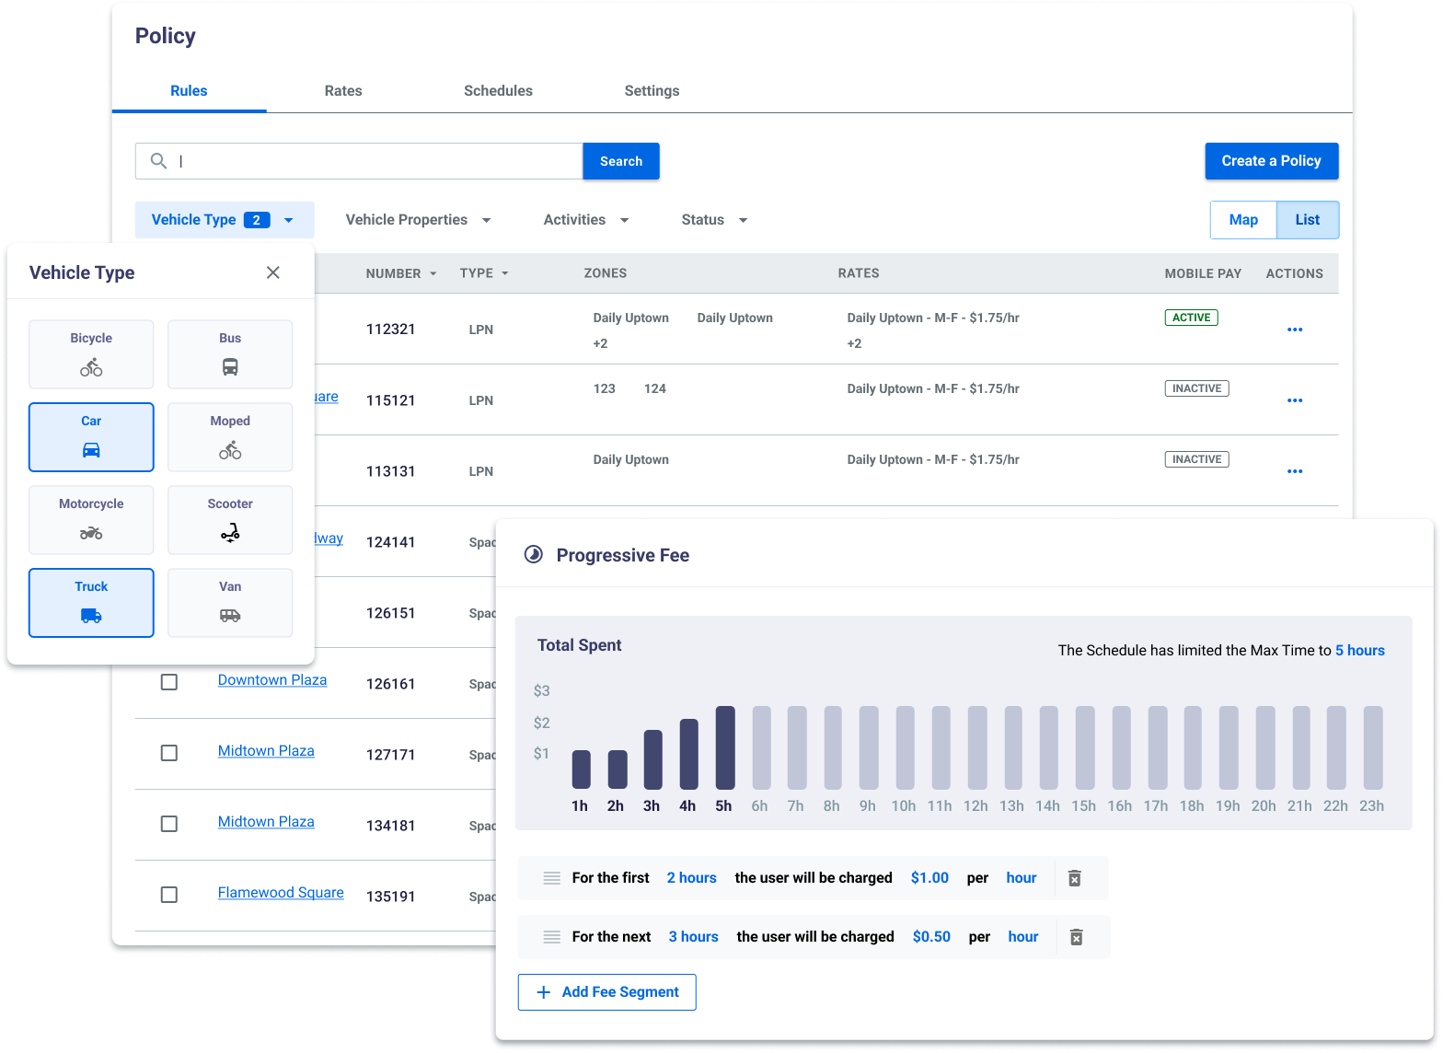Pick the Van vehicle type
This screenshot has width=1443, height=1053.
click(x=230, y=603)
